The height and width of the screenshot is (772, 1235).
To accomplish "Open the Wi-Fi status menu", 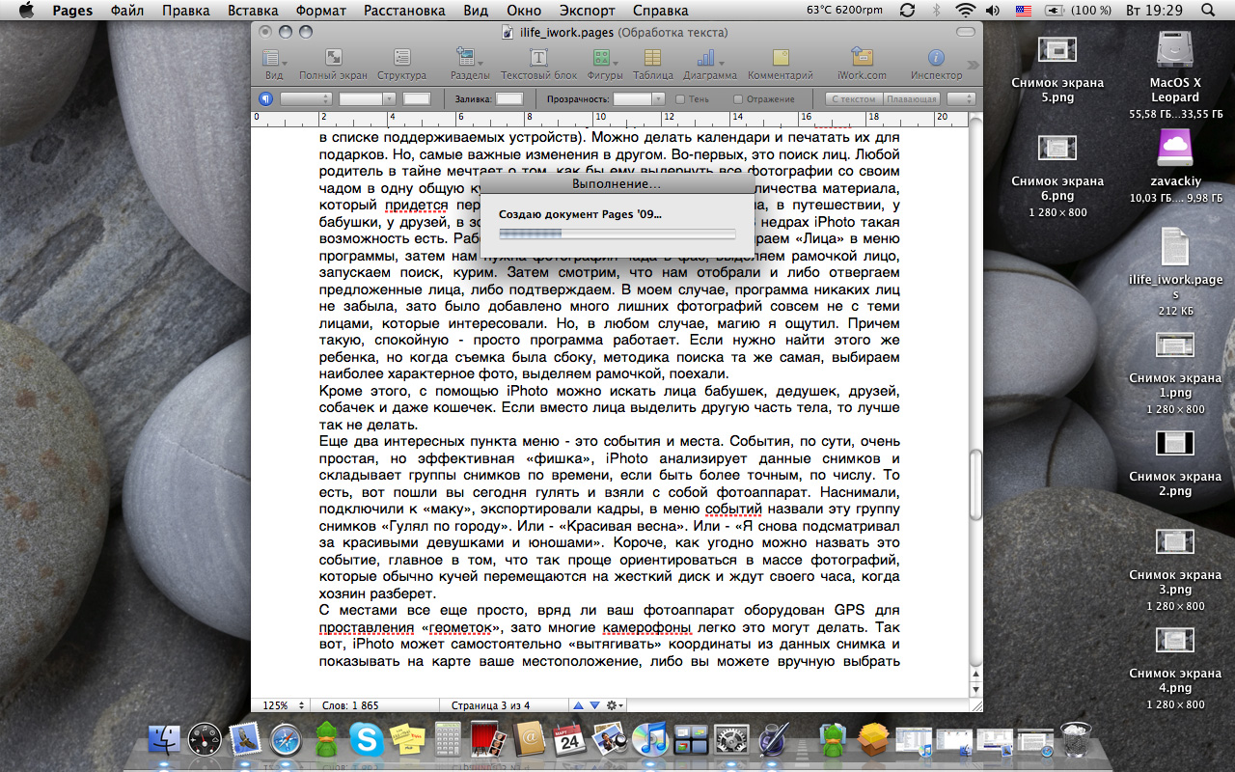I will tap(965, 11).
